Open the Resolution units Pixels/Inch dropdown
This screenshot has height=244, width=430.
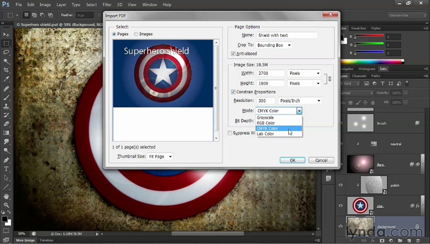pyautogui.click(x=300, y=101)
